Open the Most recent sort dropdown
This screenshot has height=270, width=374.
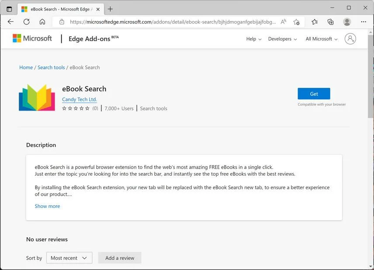coord(69,258)
